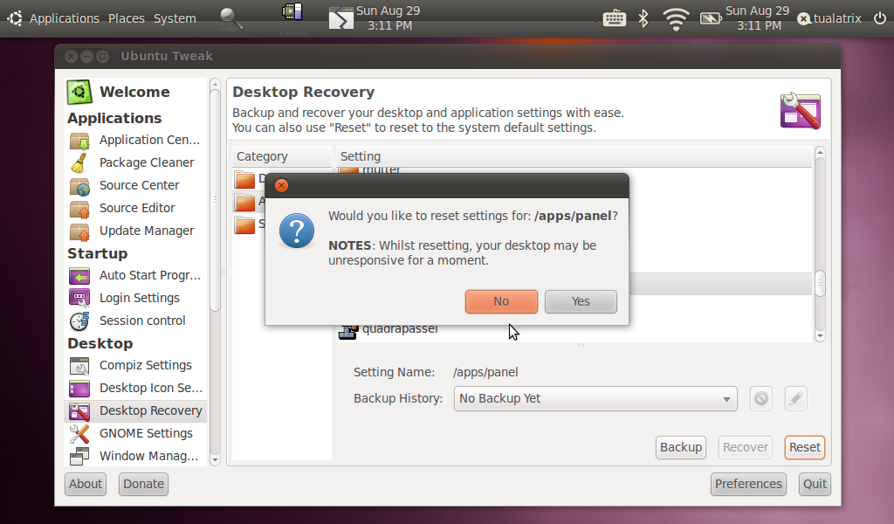Open the Bluetooth indicator menu
Image resolution: width=894 pixels, height=524 pixels.
tap(643, 18)
